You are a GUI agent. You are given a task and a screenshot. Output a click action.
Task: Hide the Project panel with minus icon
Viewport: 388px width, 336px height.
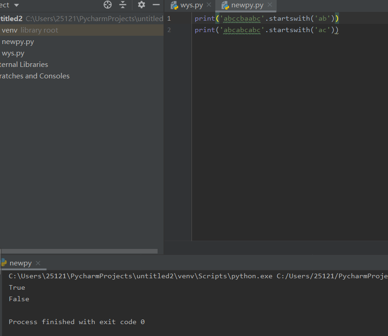pyautogui.click(x=156, y=5)
